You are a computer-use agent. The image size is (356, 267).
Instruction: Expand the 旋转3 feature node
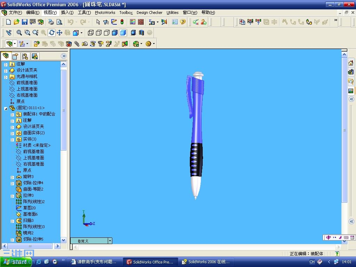(x=13, y=177)
